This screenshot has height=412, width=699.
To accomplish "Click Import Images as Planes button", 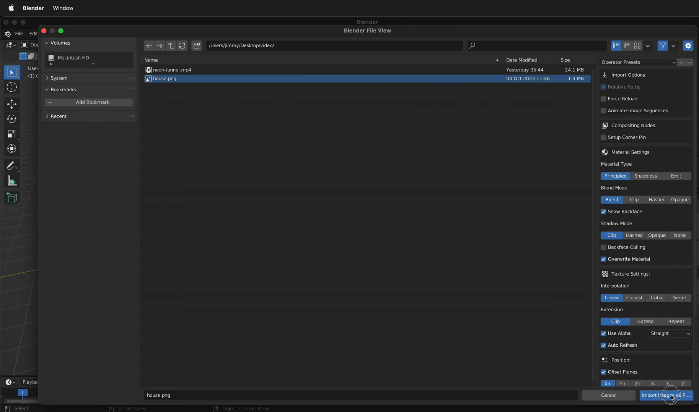I will [x=666, y=395].
